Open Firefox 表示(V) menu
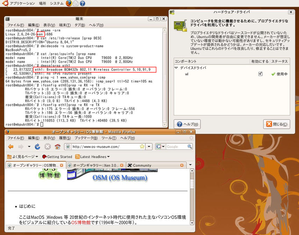Image resolution: width=299 pixels, height=235 pixels. click(x=49, y=138)
